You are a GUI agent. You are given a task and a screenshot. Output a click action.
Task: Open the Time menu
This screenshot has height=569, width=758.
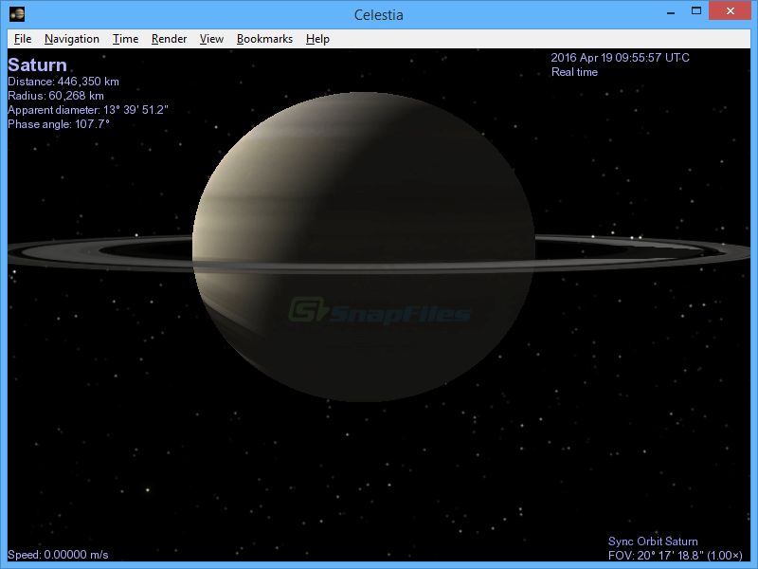point(125,39)
